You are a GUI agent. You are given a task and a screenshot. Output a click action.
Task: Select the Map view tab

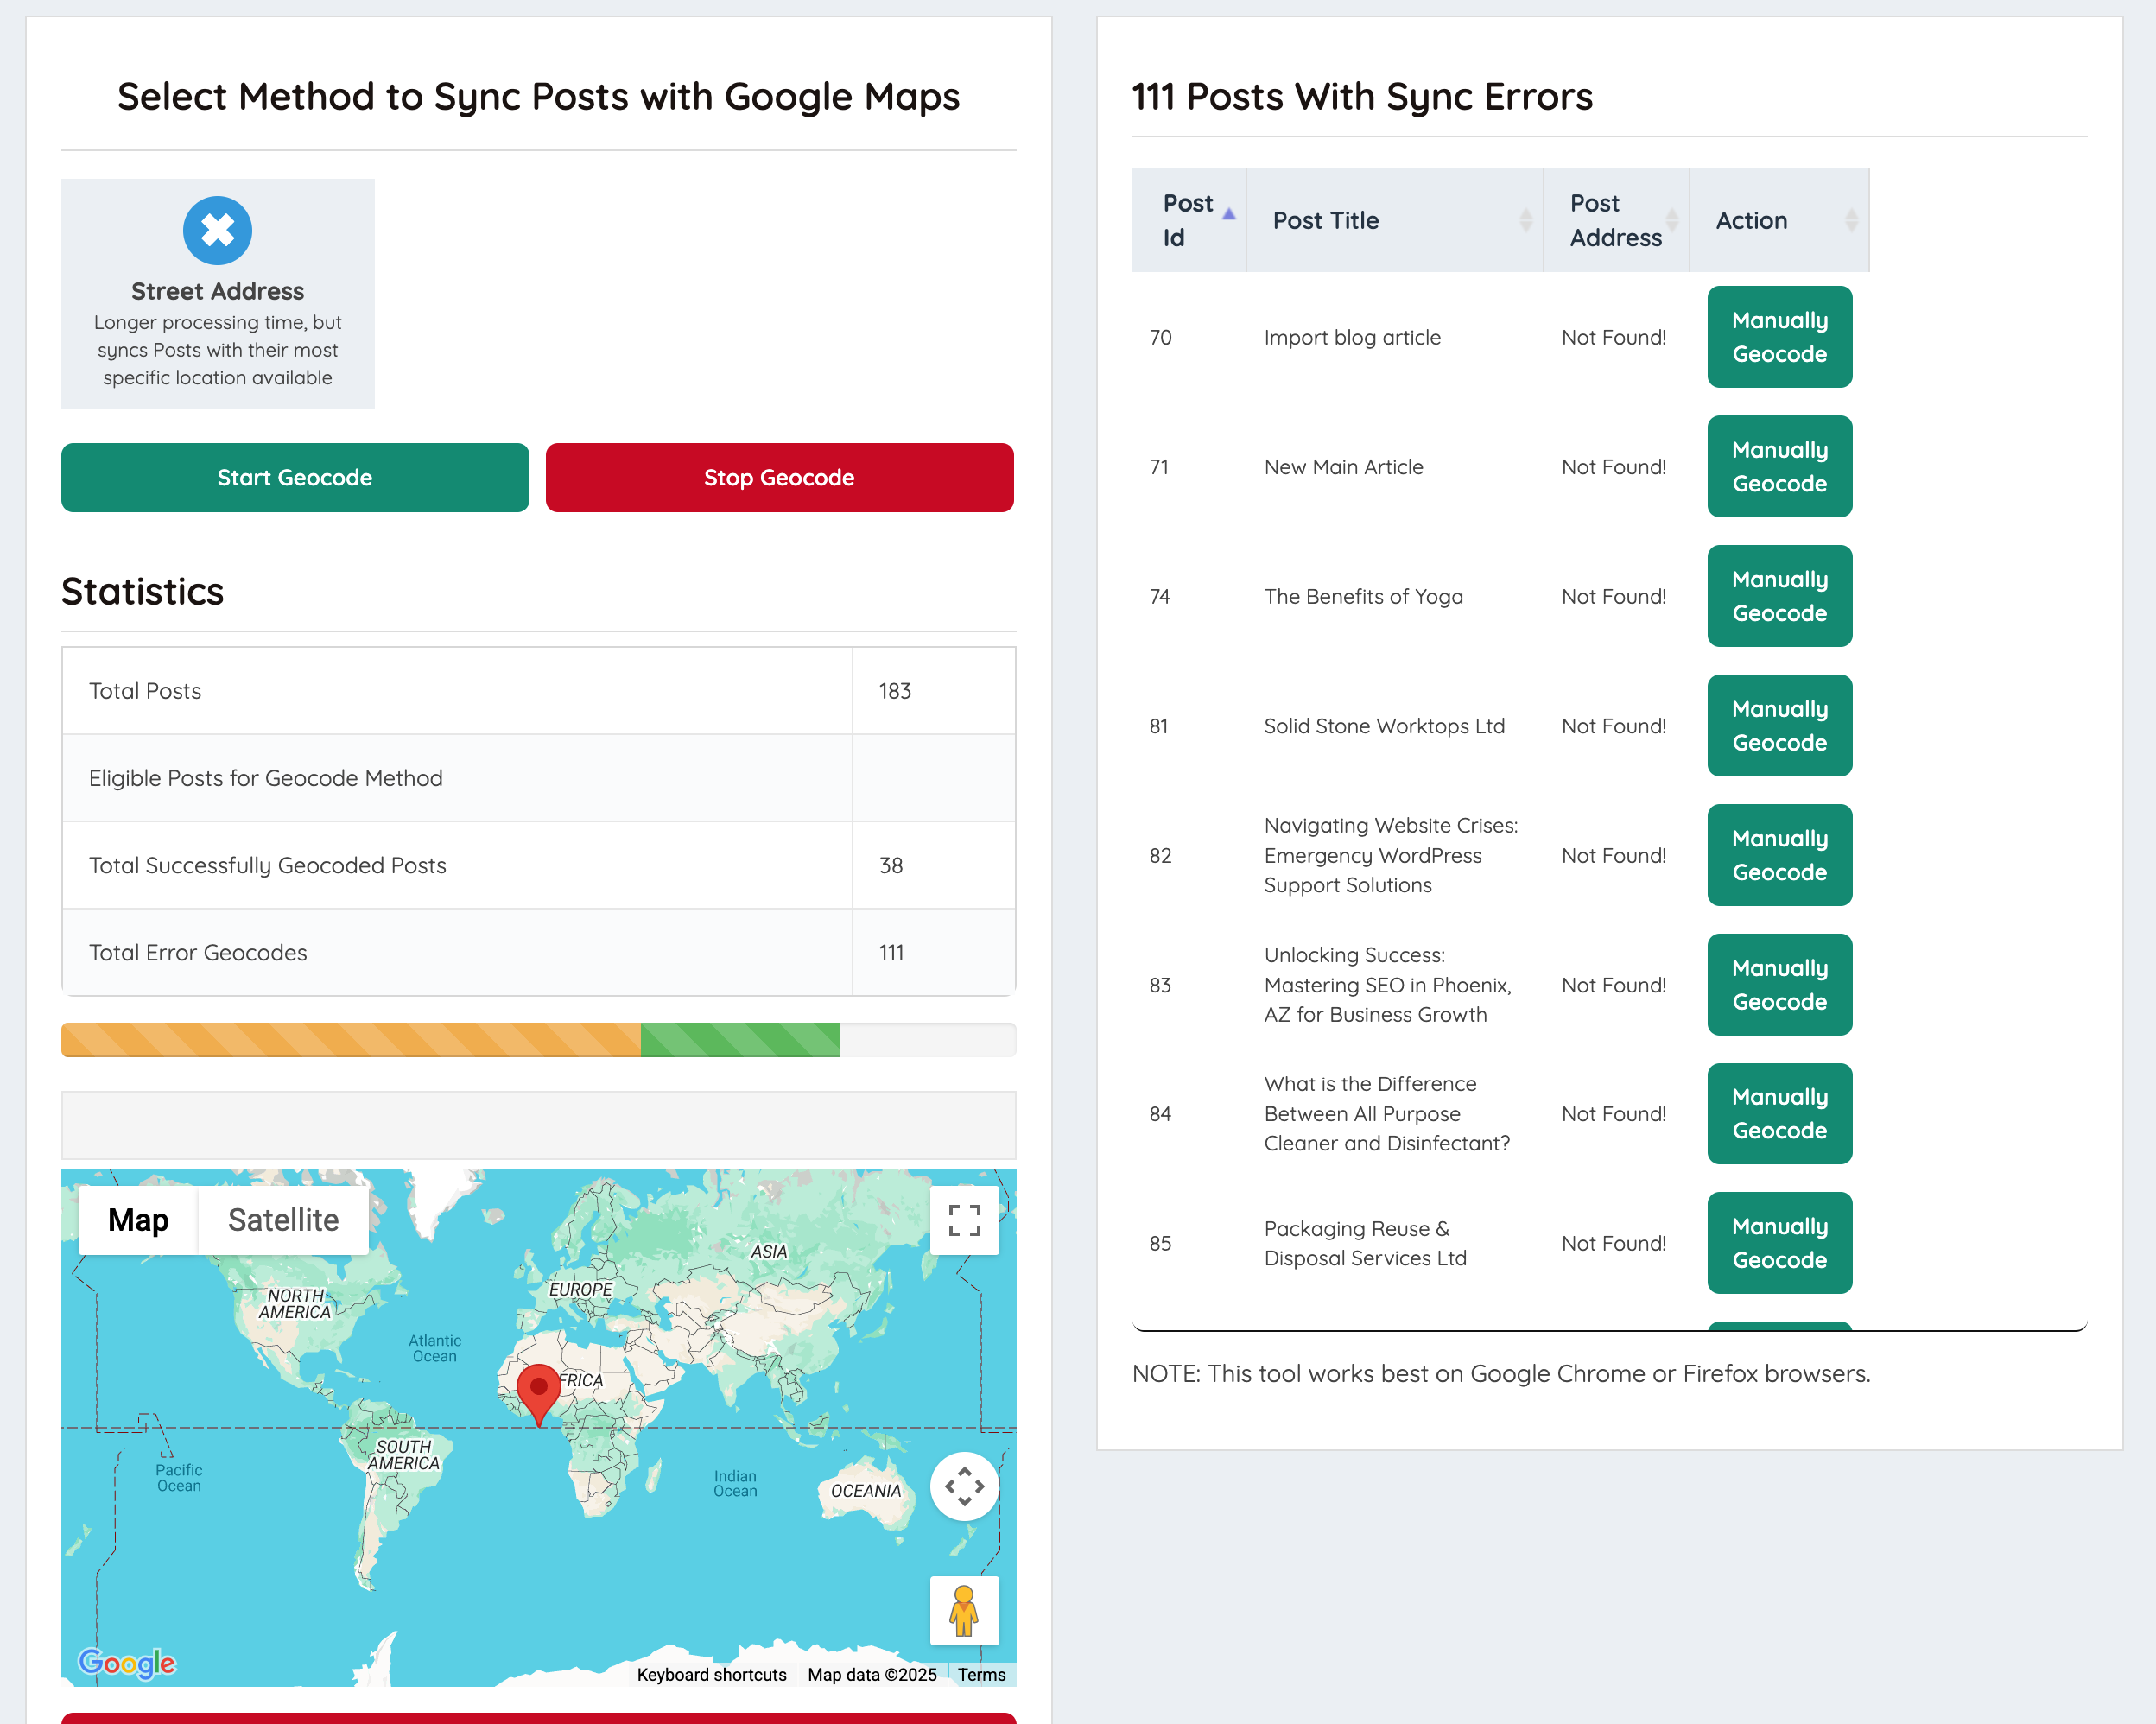(138, 1220)
